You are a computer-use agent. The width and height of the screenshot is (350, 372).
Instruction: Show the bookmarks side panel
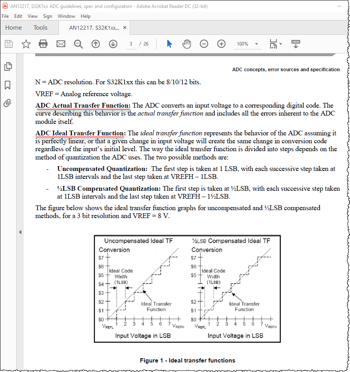click(x=8, y=85)
